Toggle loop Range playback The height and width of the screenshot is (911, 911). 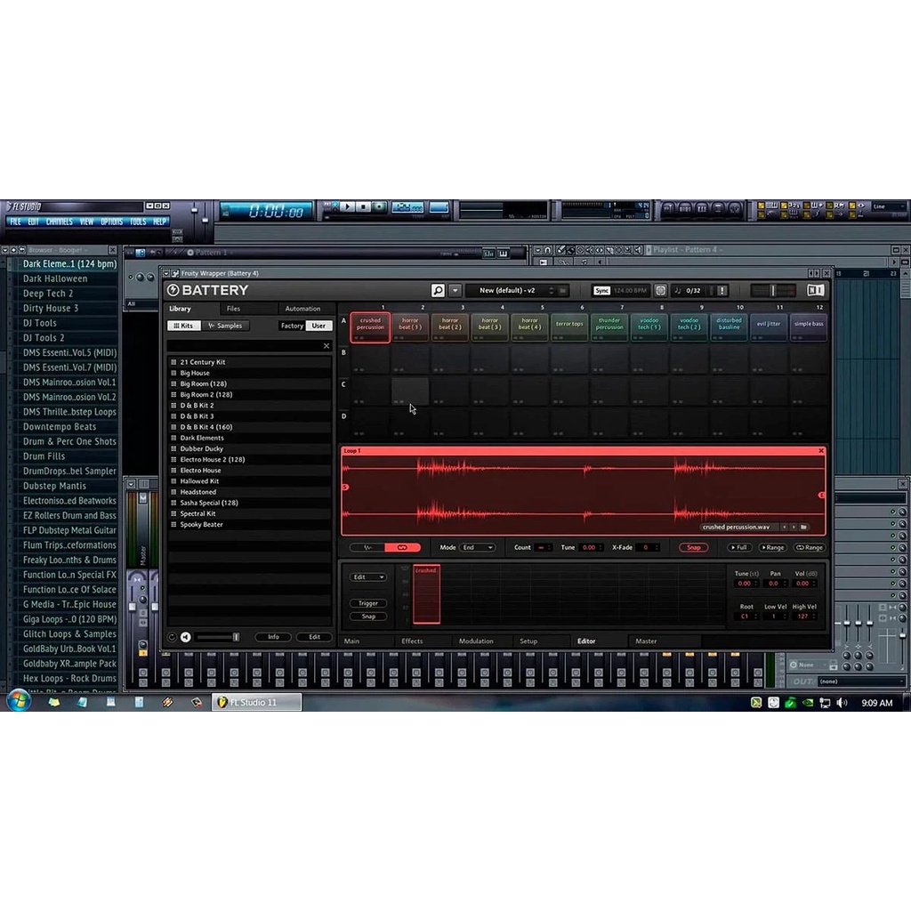click(x=810, y=547)
